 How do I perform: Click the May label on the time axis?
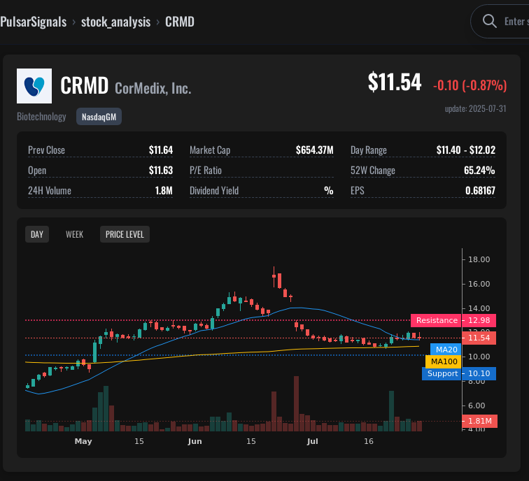83,441
